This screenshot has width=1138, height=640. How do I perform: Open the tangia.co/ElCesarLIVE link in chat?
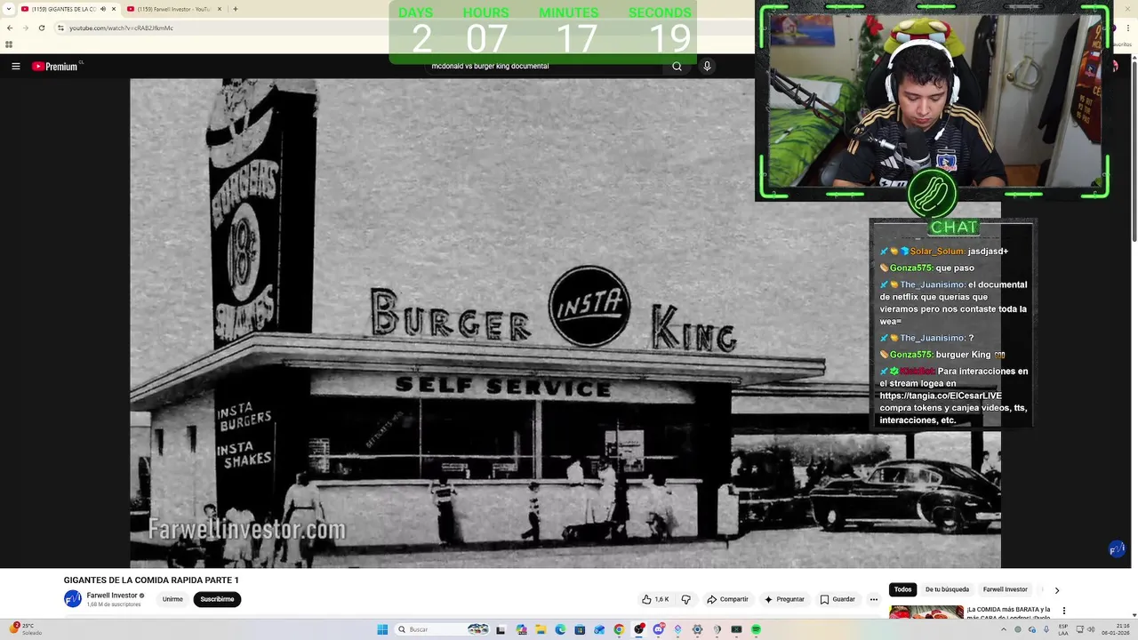[x=941, y=396]
